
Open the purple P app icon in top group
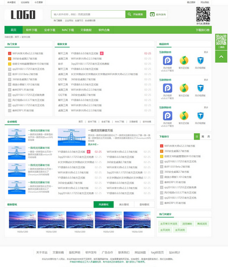pyautogui.click(x=168, y=60)
